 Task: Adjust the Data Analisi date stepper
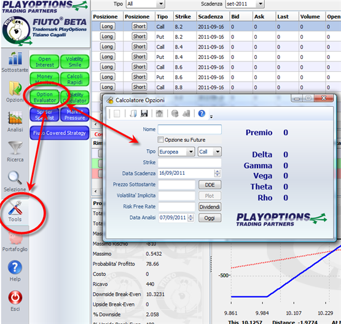point(190,218)
